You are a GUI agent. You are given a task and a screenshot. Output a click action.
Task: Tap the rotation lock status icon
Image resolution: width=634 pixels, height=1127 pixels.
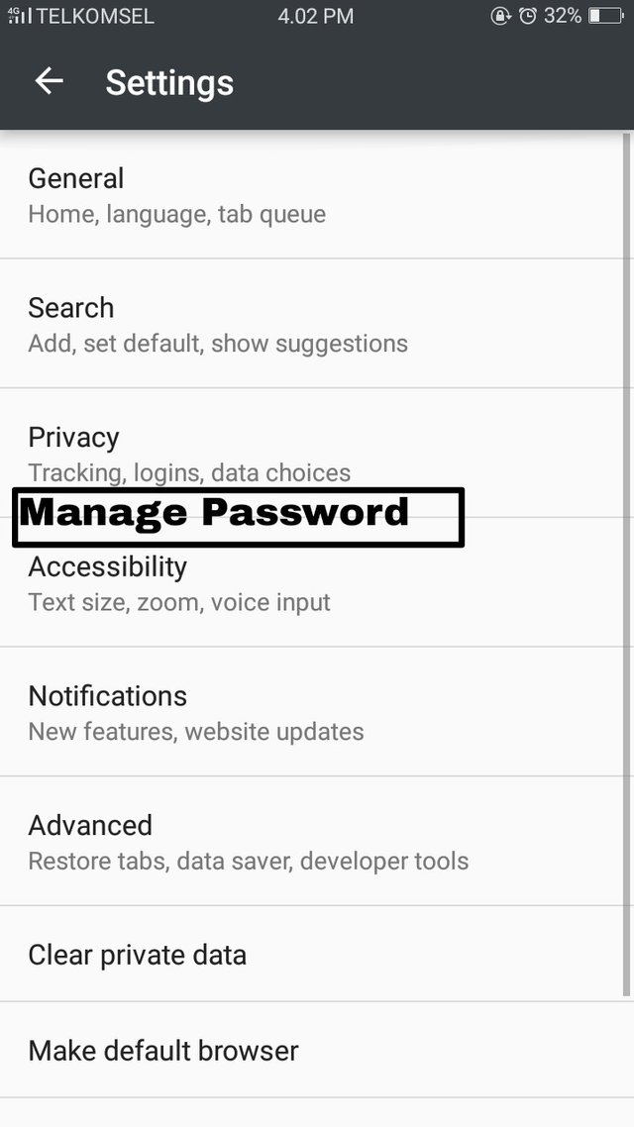500,16
